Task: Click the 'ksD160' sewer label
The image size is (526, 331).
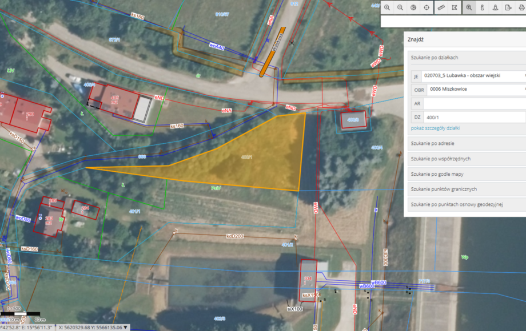Action: 30,249
